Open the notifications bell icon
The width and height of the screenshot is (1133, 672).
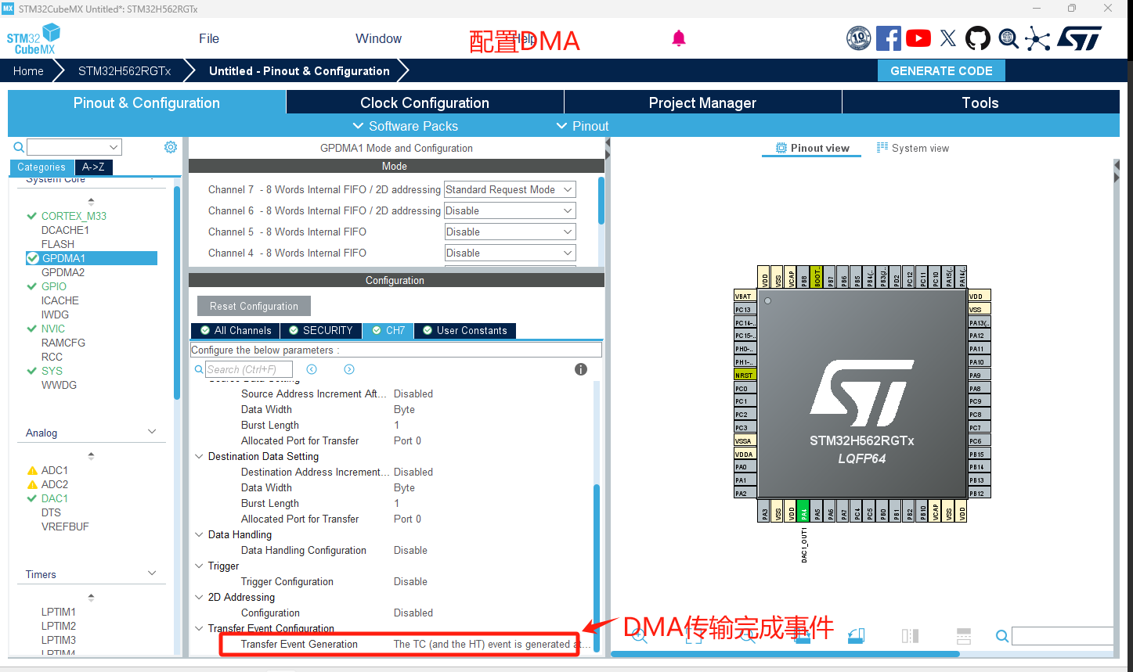679,38
